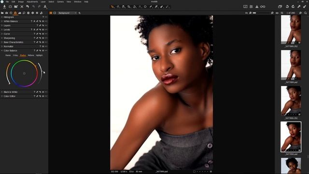This screenshot has width=309, height=174.
Task: Click the browser search magnifier icon
Action: 306,13
